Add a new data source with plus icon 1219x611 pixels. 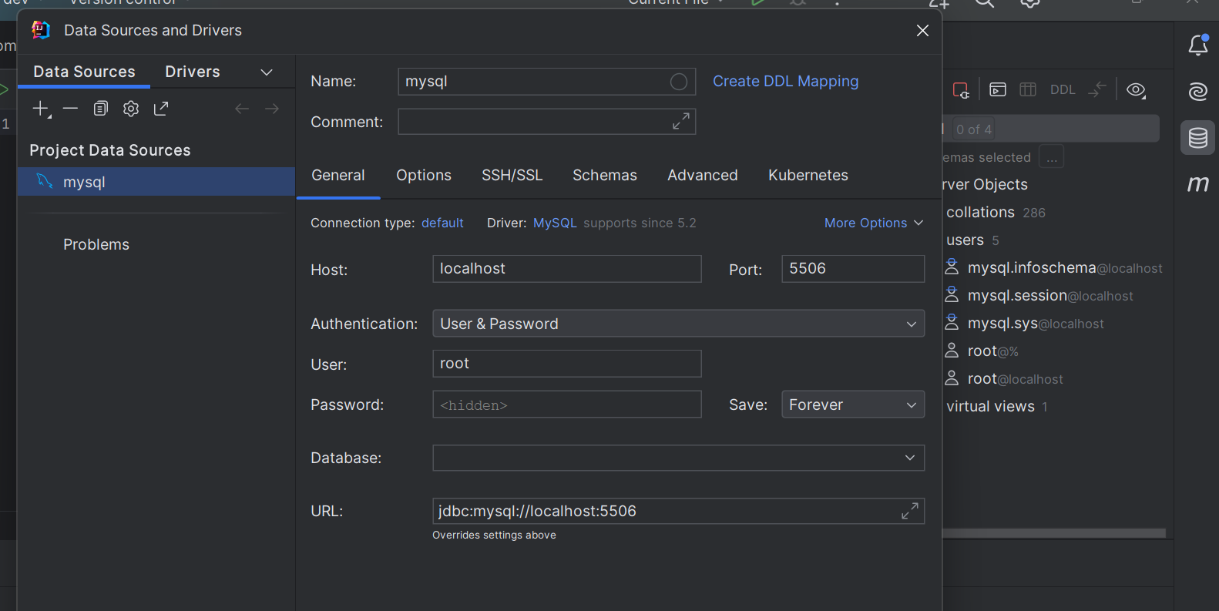pyautogui.click(x=41, y=109)
